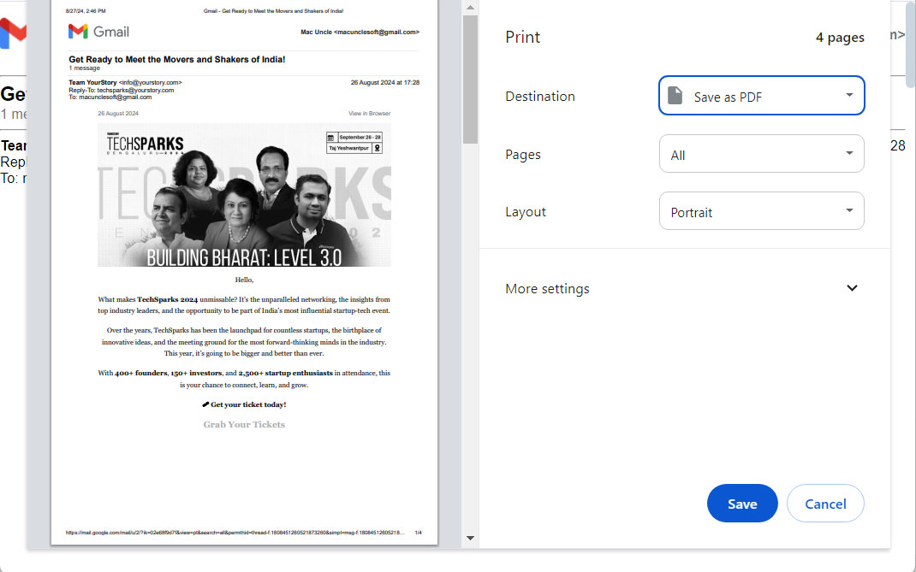Click the Gmail logo in the email preview
Viewport: 916px width, 572px height.
click(x=98, y=31)
